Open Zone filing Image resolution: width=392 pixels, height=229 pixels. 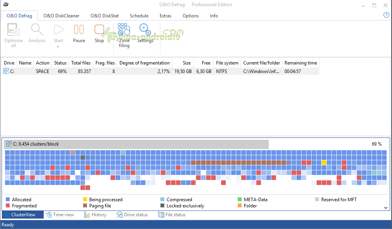point(124,29)
